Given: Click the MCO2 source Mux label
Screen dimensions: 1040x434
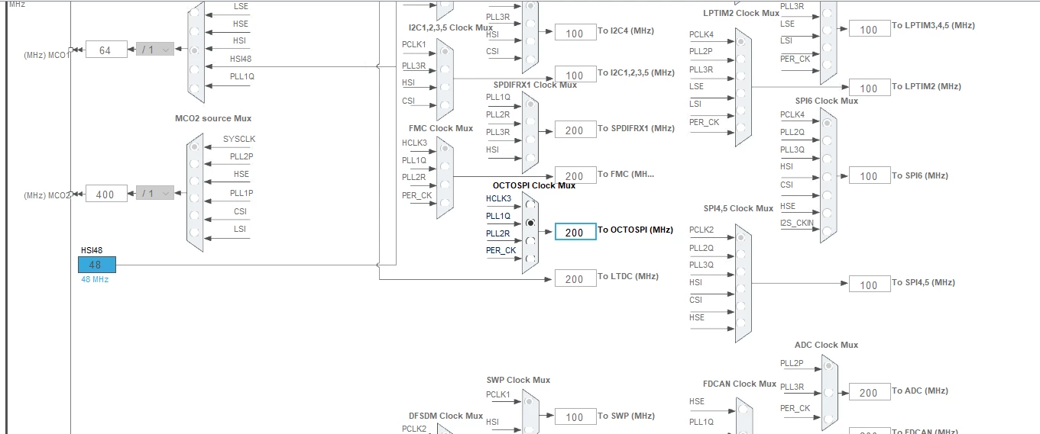Looking at the screenshot, I should (x=213, y=118).
